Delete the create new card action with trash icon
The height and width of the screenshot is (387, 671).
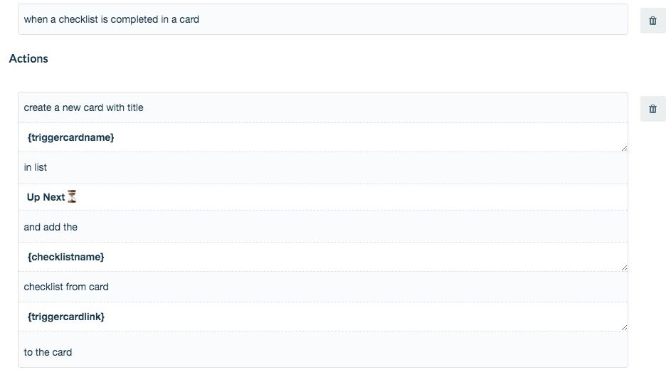click(x=652, y=109)
